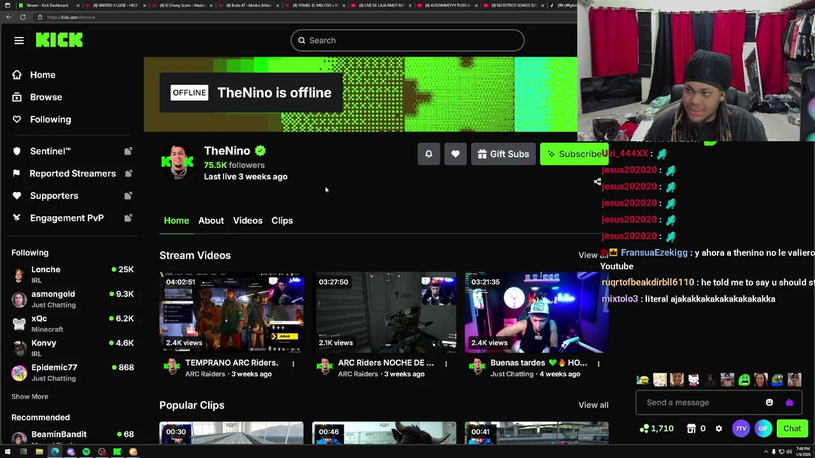Open chat settings gear
Viewport: 815px width, 458px height.
pyautogui.click(x=719, y=429)
